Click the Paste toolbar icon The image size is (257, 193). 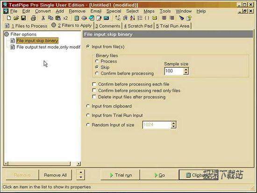click(58, 18)
